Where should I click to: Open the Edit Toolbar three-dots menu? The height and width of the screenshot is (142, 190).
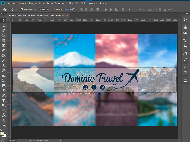(x=3, y=125)
